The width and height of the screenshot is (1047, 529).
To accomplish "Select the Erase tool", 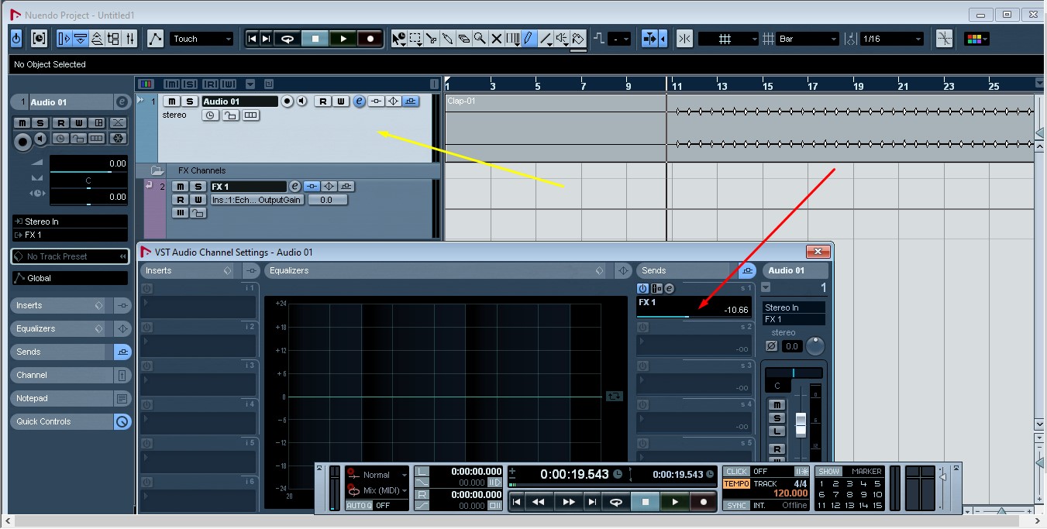I will (x=464, y=38).
